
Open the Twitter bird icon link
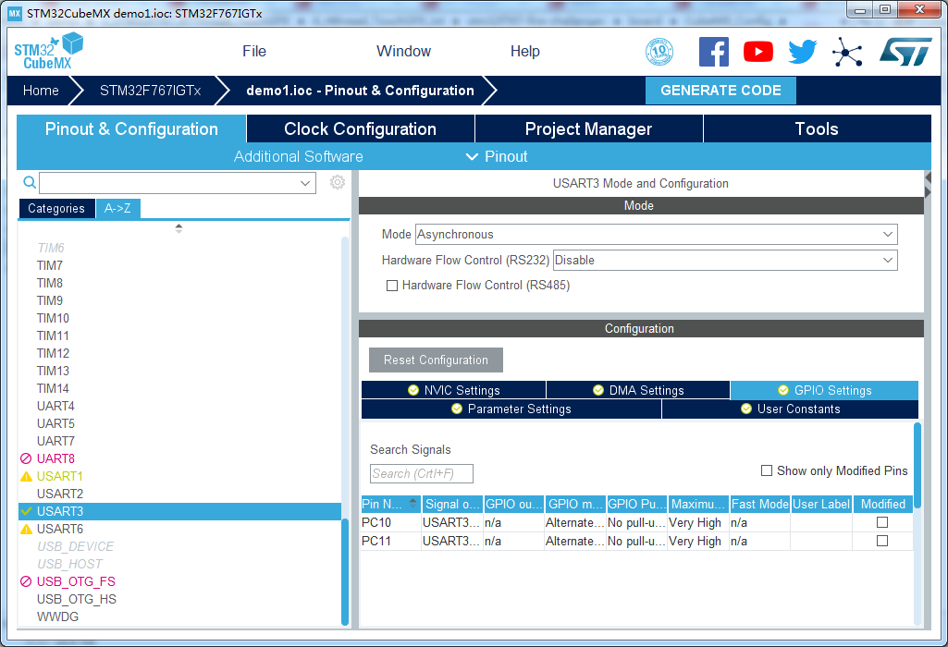point(802,52)
